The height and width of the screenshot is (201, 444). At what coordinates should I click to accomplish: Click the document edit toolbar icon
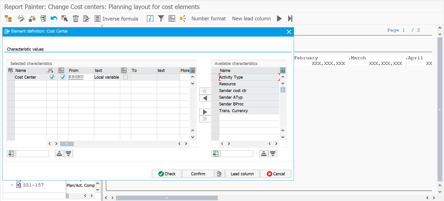(x=86, y=19)
